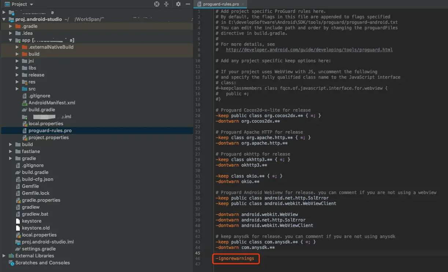Image resolution: width=448 pixels, height=272 pixels.
Task: Switch to the proguard-rules.pro editor tab
Action: tap(220, 4)
